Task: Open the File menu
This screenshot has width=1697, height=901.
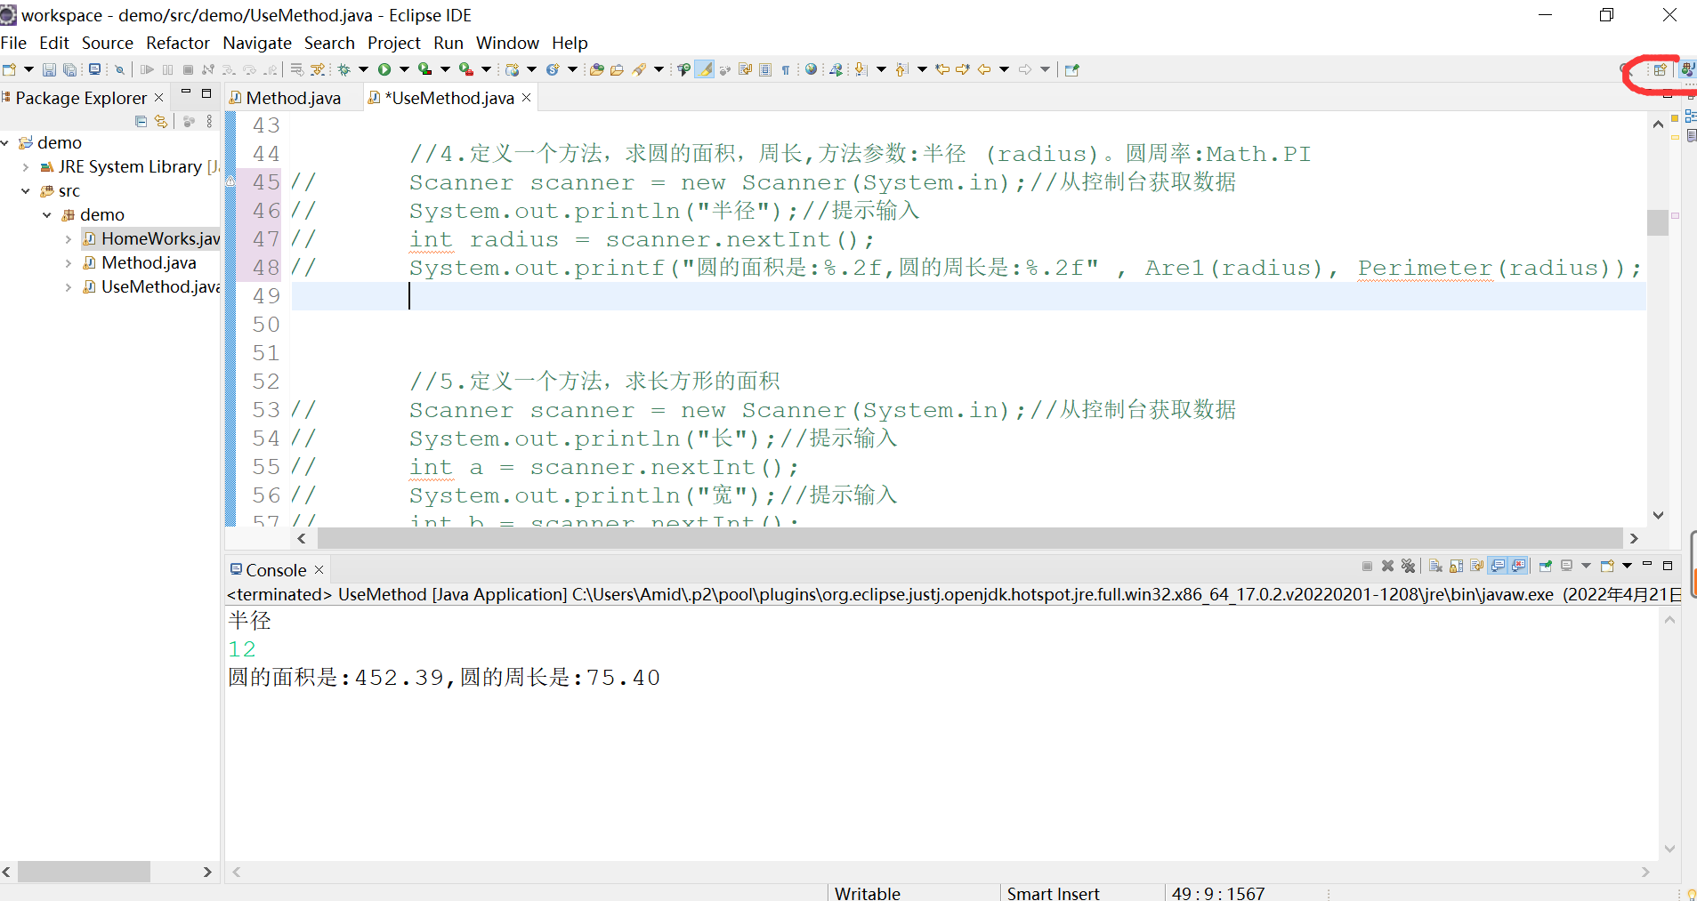Action: tap(13, 43)
